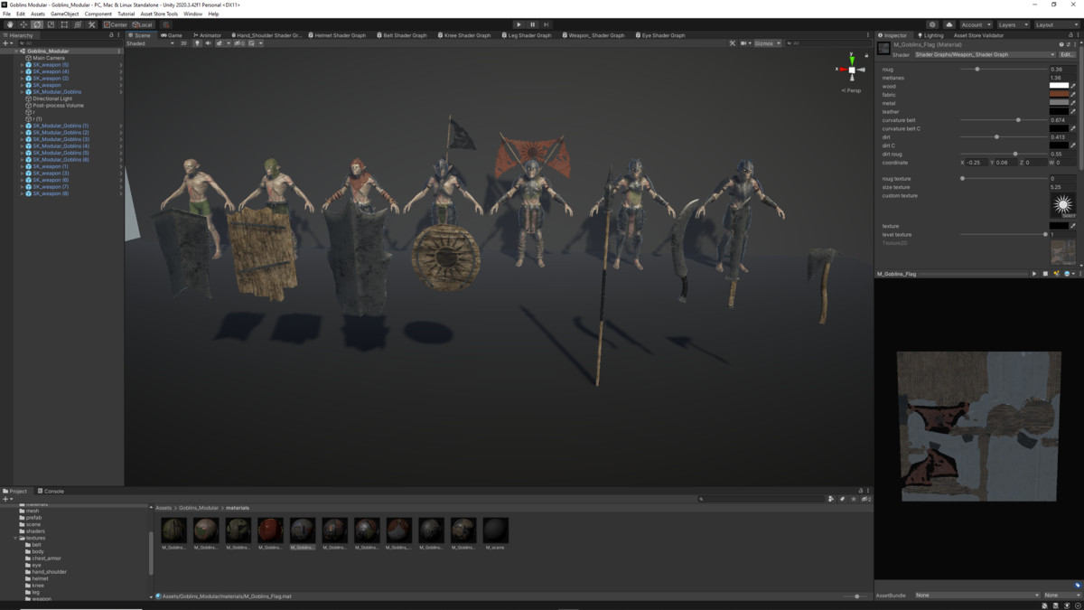The width and height of the screenshot is (1084, 610).
Task: Click the shader Edit button
Action: click(x=1068, y=54)
